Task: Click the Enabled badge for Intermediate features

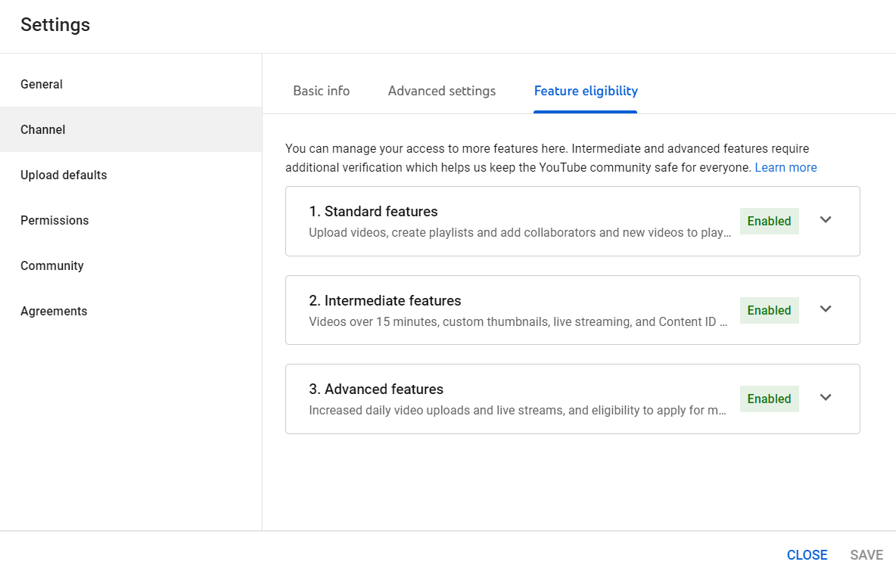Action: pos(769,310)
